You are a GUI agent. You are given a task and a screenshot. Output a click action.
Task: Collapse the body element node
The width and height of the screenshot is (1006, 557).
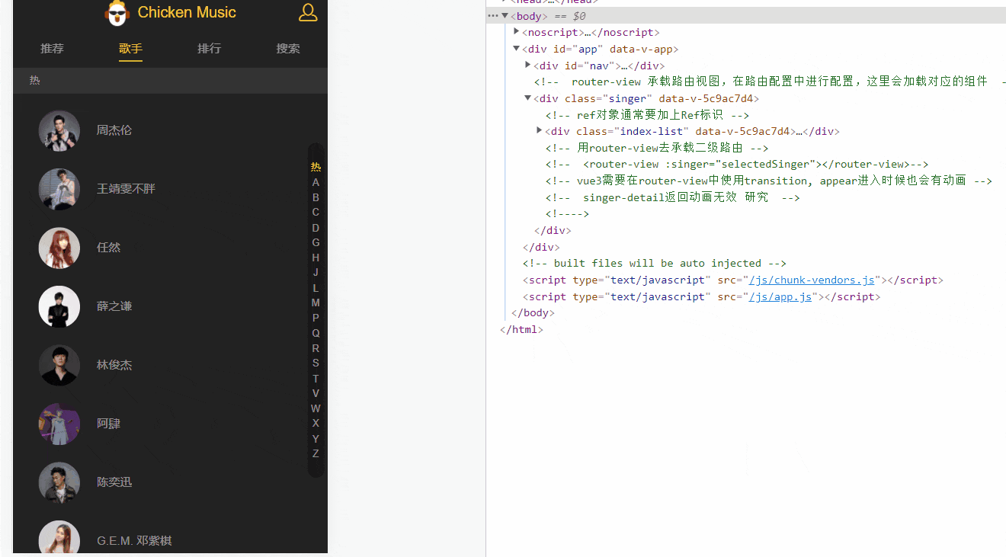[x=505, y=15]
